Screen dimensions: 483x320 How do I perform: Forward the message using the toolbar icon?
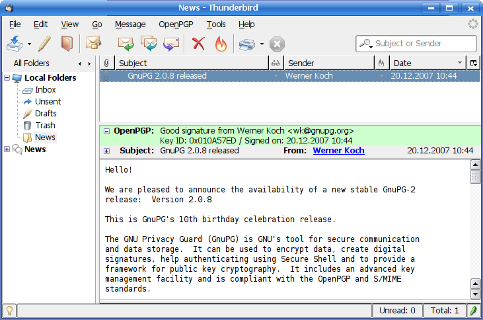[171, 44]
